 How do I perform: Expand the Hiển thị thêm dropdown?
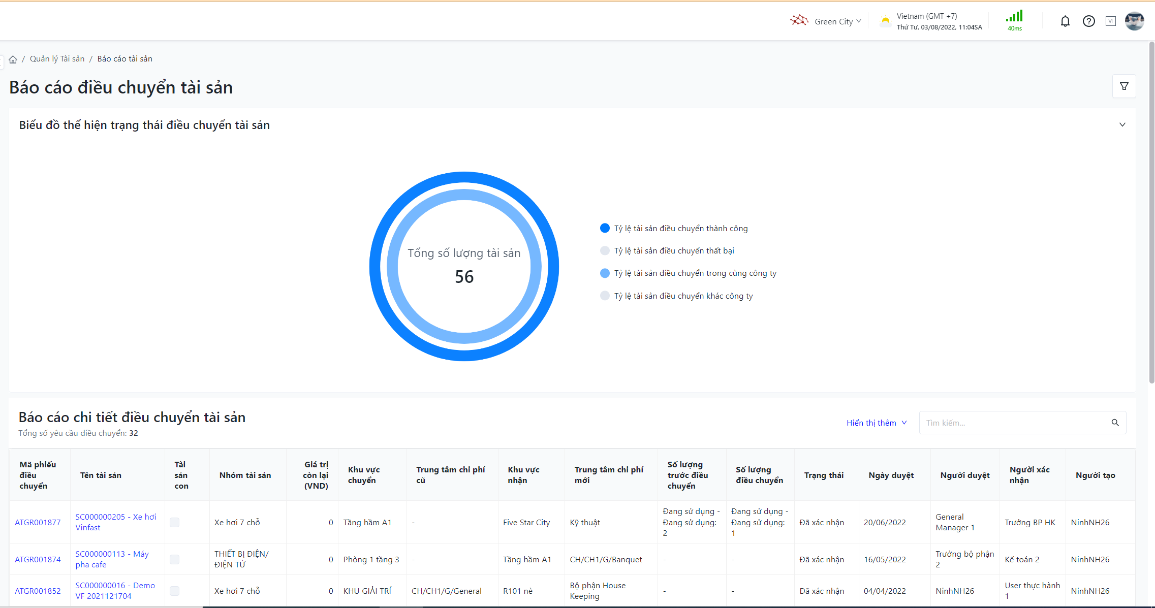[876, 423]
